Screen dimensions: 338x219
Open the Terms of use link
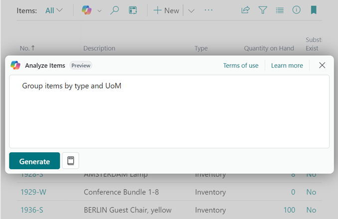coord(241,65)
